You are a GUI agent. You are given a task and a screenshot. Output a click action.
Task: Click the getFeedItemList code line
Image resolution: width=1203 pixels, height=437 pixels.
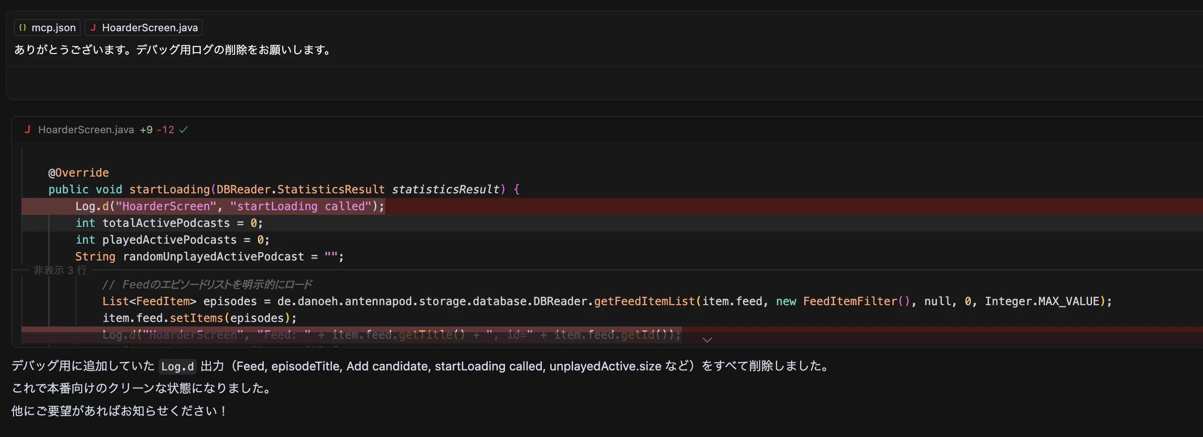click(607, 301)
